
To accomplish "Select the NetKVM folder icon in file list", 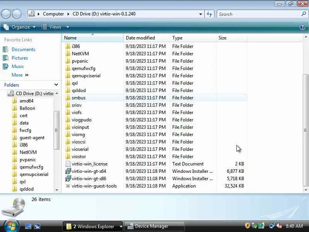I will pos(68,54).
